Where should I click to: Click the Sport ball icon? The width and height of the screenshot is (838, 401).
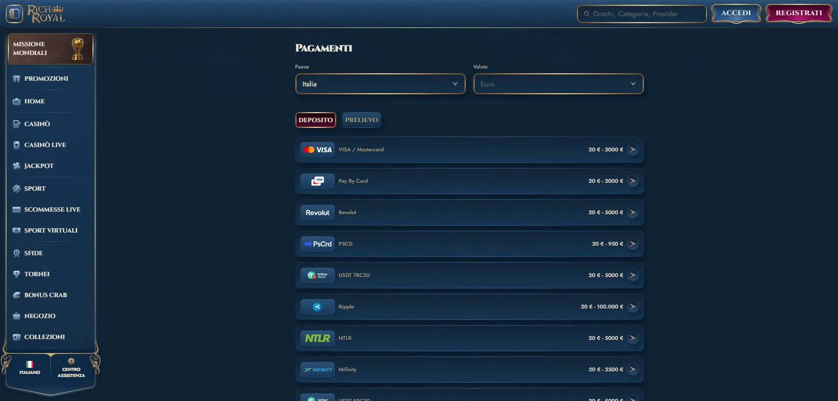tap(17, 189)
